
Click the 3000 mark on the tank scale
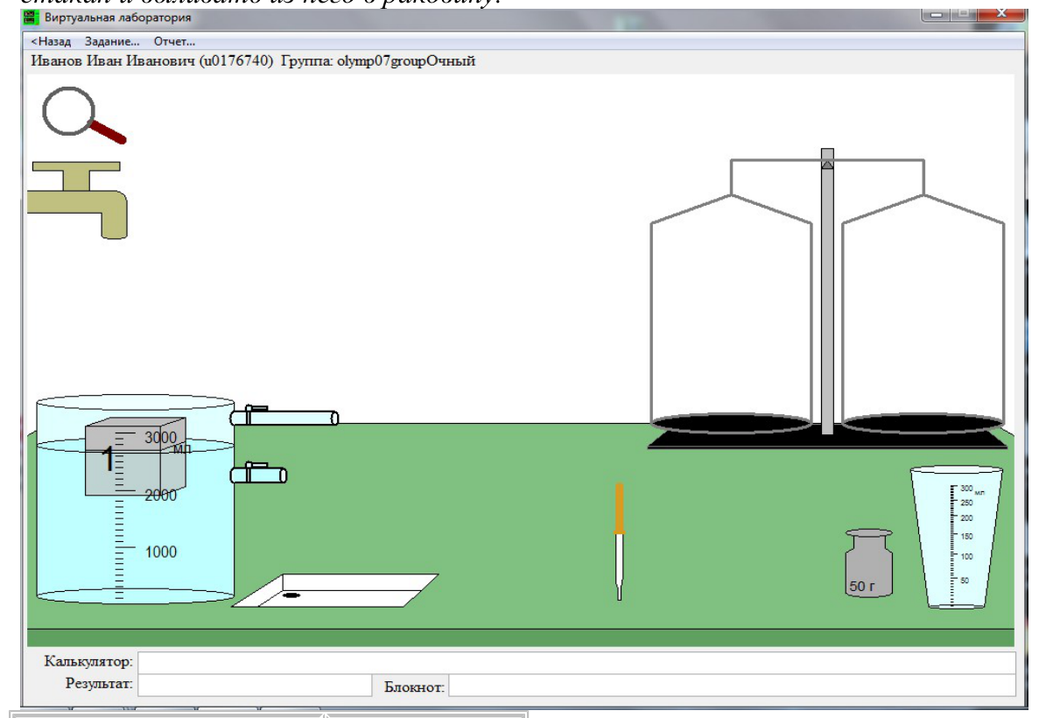pyautogui.click(x=161, y=438)
